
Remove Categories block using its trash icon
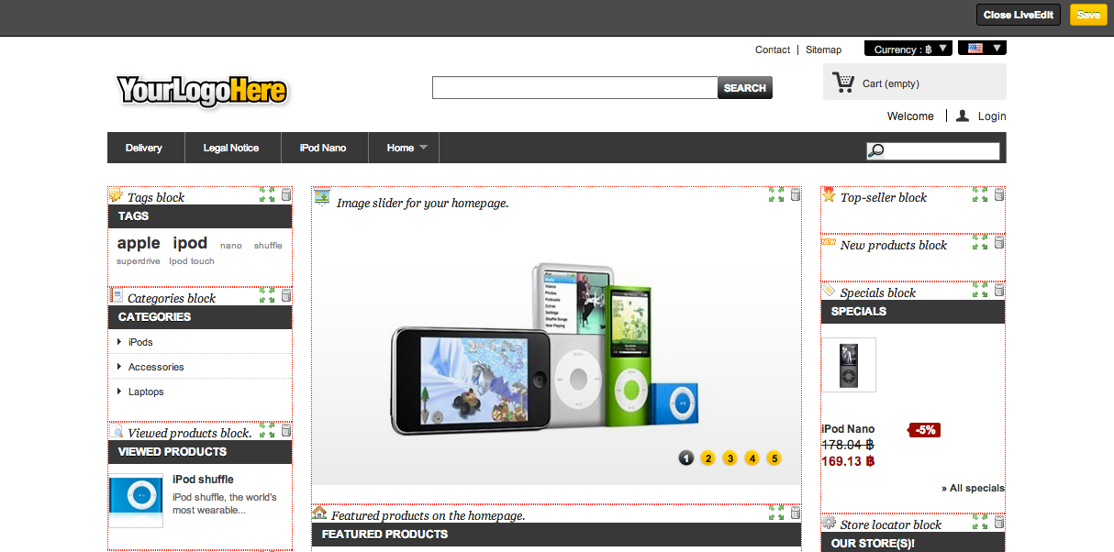(x=285, y=295)
